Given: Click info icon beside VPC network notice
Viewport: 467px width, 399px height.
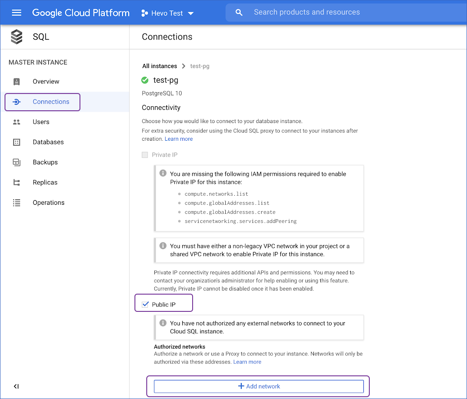Looking at the screenshot, I should click(163, 246).
